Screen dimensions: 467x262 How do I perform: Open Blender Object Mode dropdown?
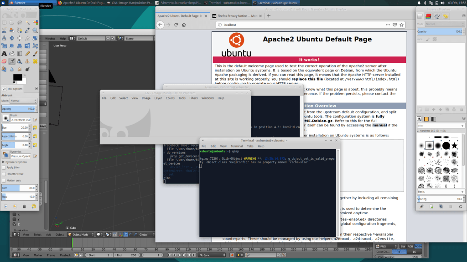pyautogui.click(x=80, y=234)
